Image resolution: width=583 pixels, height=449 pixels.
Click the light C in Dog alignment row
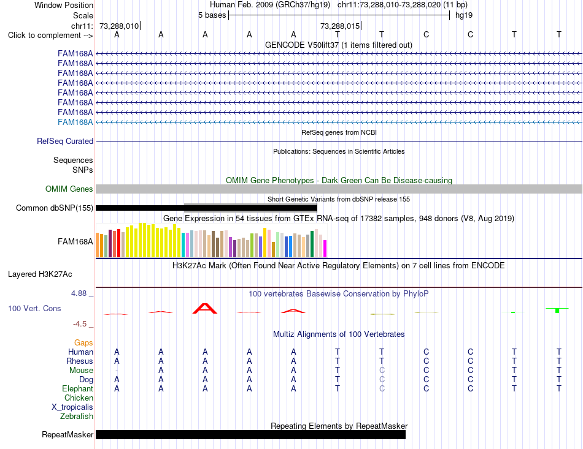(x=382, y=379)
